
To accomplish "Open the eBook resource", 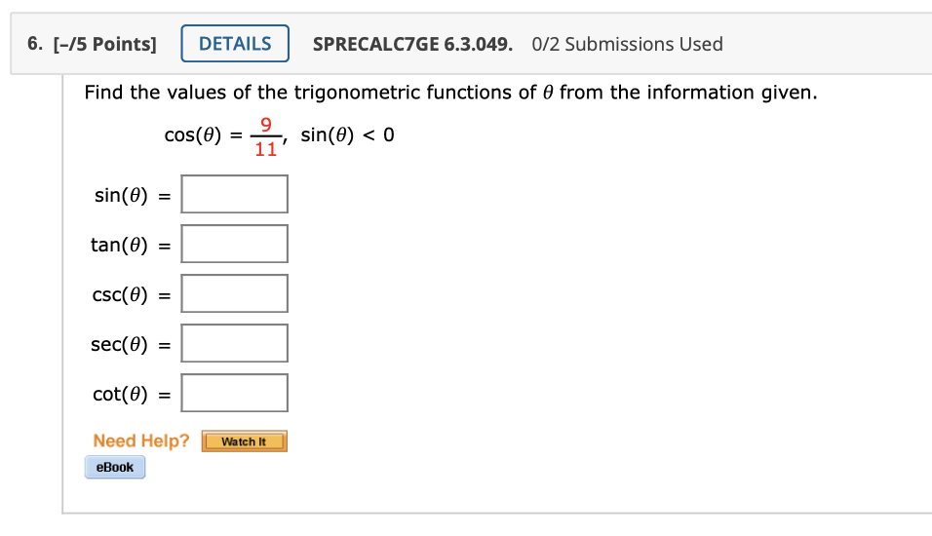I will coord(115,467).
